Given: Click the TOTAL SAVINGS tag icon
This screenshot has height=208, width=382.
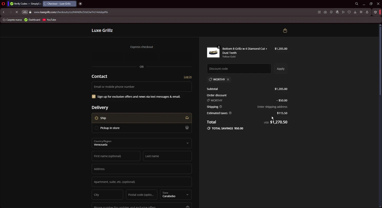Looking at the screenshot, I should (209, 128).
